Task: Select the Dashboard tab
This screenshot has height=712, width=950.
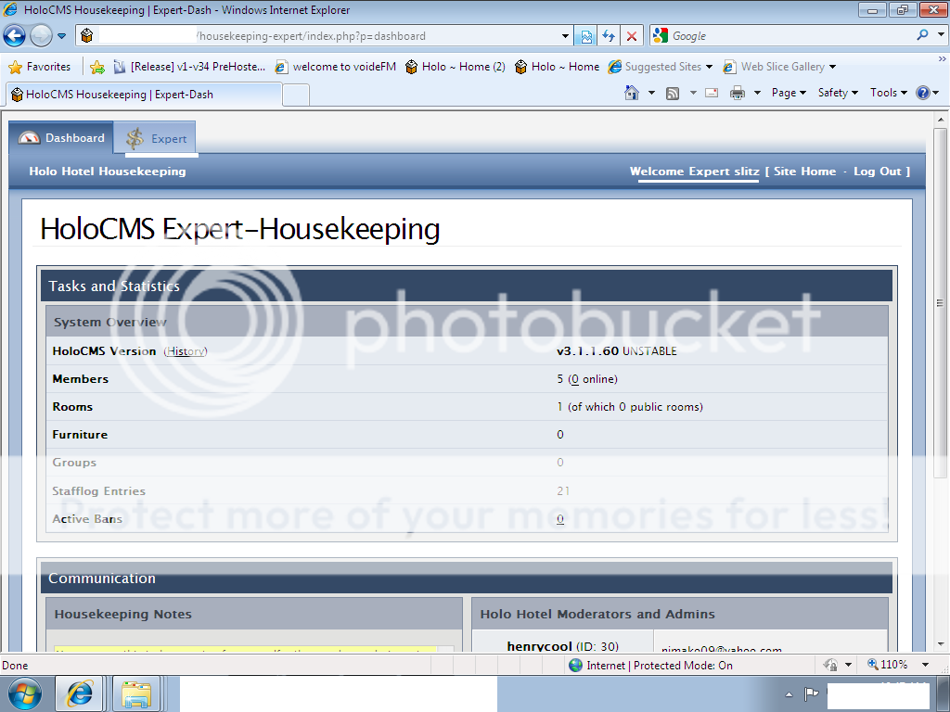Action: pyautogui.click(x=62, y=138)
